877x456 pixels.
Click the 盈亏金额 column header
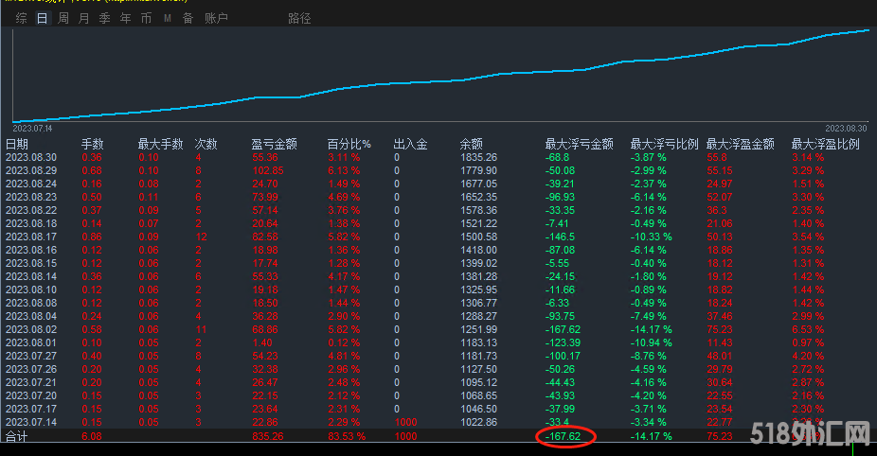274,144
